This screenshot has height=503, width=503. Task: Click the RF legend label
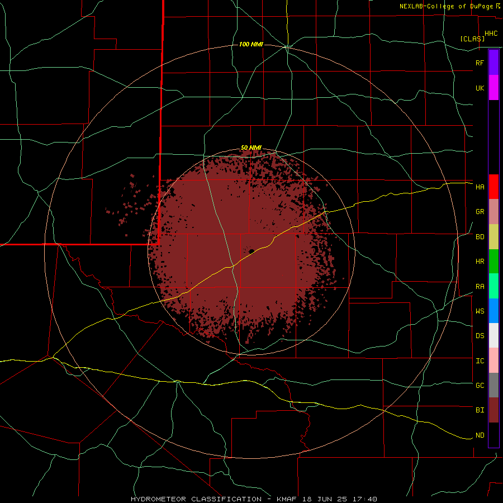coord(480,63)
